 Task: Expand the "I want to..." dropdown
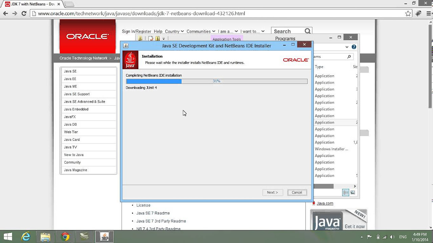[x=252, y=31]
